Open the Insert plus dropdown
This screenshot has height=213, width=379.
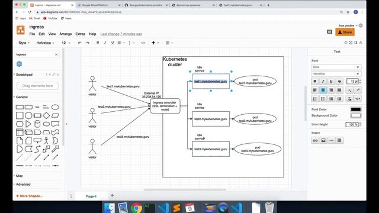pyautogui.click(x=155, y=43)
